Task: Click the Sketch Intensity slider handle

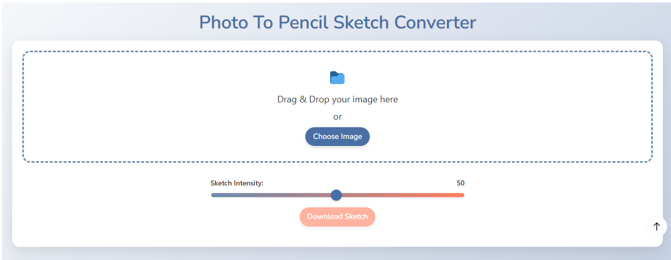Action: click(336, 195)
